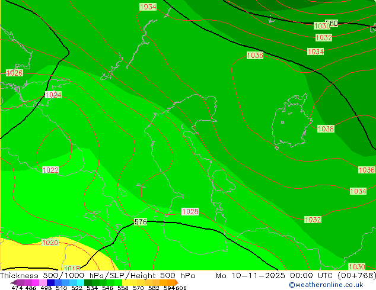Pick the cyan legend swatch beside the dark green one
This screenshot has height=290, width=376.
pos(81,282)
